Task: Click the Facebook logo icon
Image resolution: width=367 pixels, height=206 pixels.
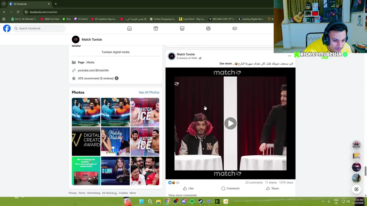Action: pos(7,28)
